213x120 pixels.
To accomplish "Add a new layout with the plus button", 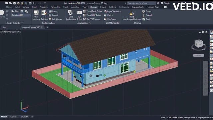I will [x=32, y=117].
